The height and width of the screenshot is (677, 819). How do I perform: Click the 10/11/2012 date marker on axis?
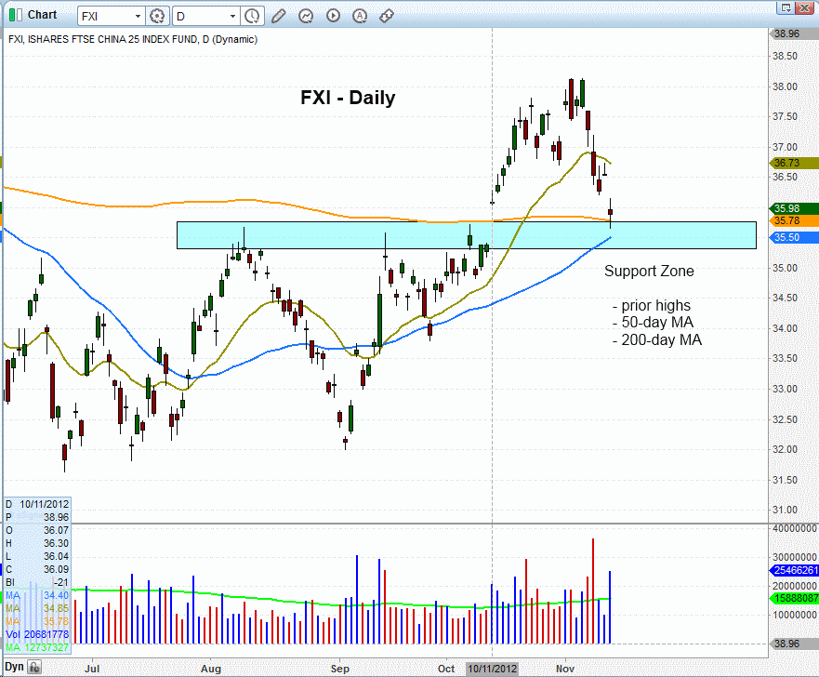pos(494,669)
